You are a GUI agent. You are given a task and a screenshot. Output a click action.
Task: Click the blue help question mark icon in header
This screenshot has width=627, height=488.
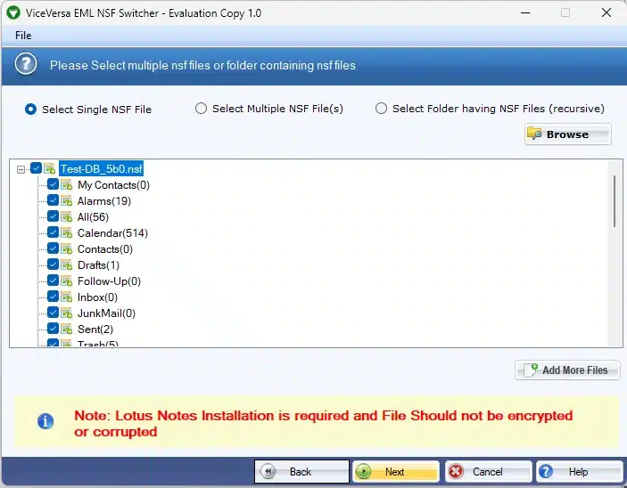click(x=28, y=64)
